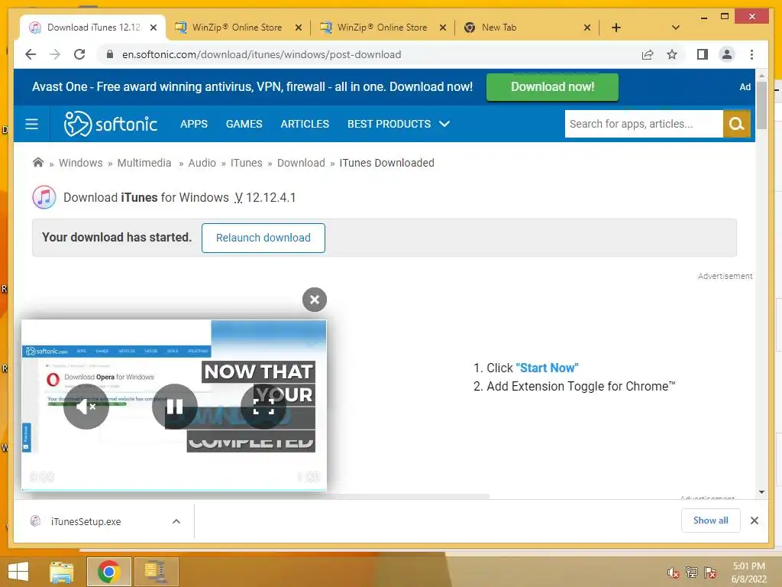This screenshot has height=587, width=782.
Task: Click the muted volume tray icon
Action: (x=673, y=572)
